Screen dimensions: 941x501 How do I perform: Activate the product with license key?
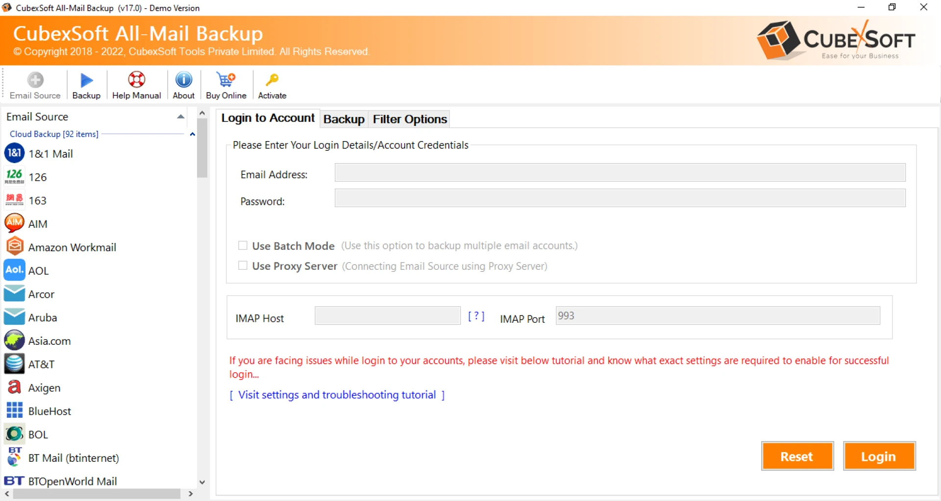click(272, 84)
